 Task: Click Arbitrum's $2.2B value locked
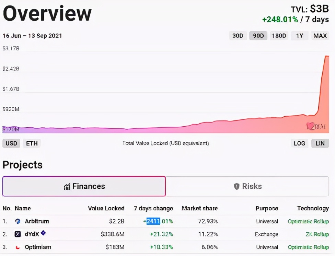(117, 221)
